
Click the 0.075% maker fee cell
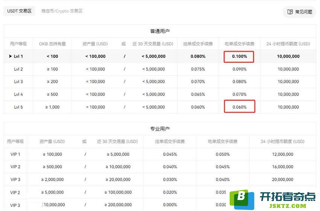click(x=198, y=69)
